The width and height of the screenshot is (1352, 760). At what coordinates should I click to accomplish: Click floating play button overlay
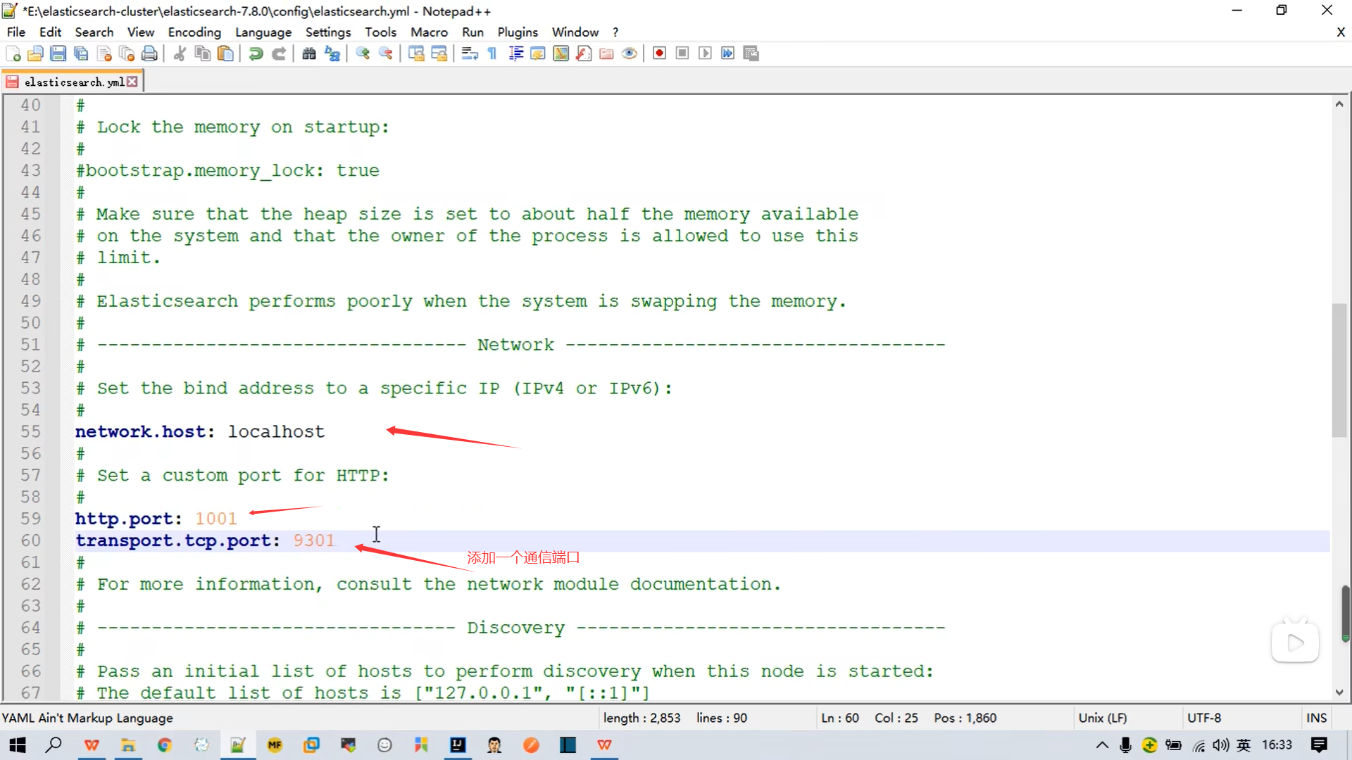point(1294,642)
